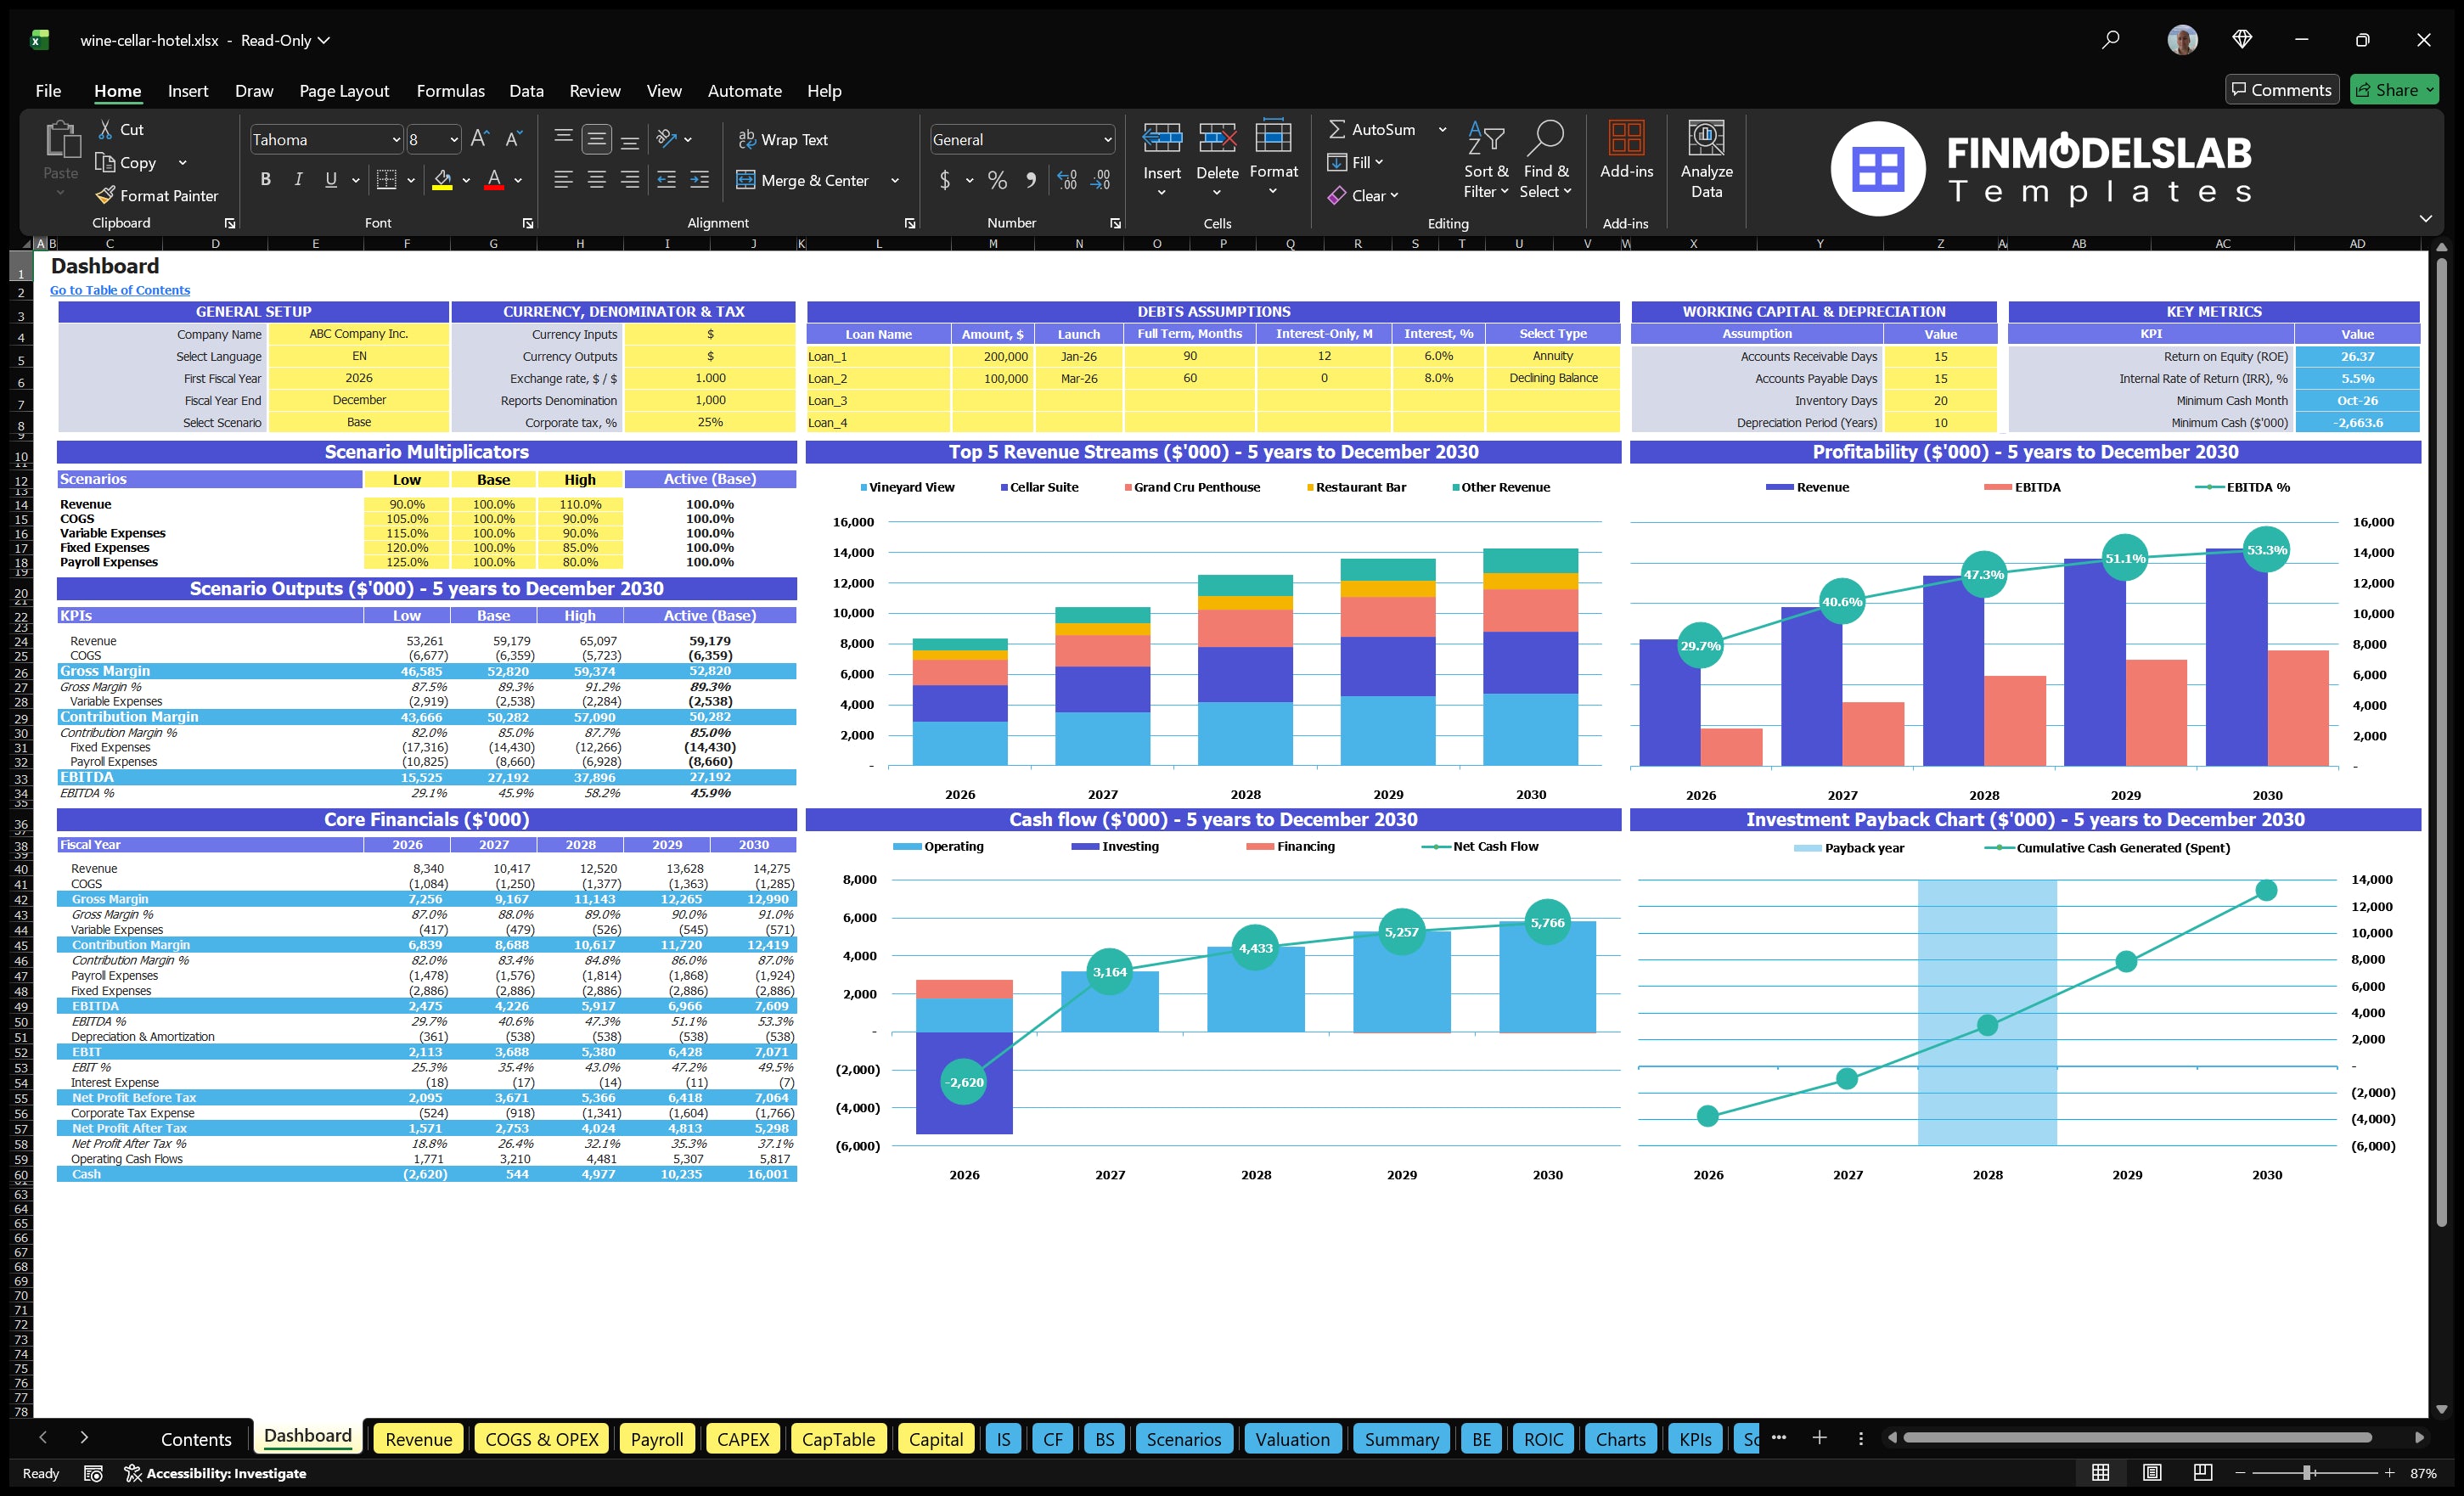Open the Scenarios sheet tab

coord(1184,1439)
